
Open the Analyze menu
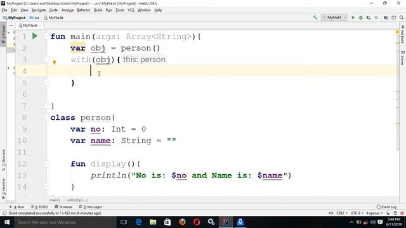point(68,10)
